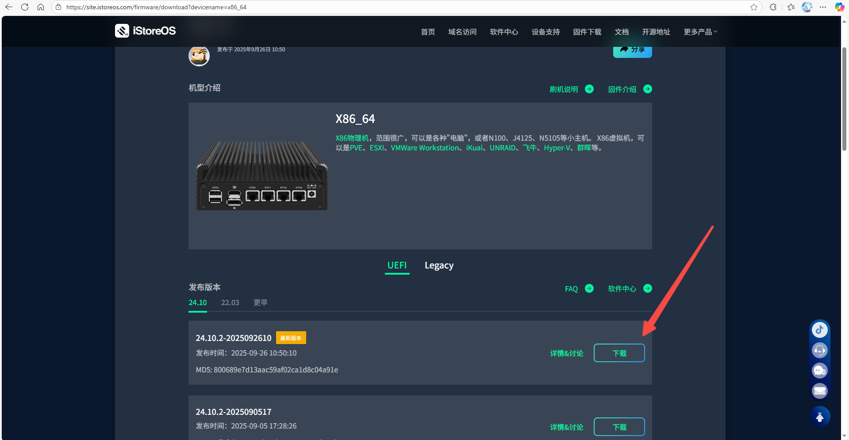849x440 pixels.
Task: Switch to the Legacy tab
Action: pyautogui.click(x=439, y=265)
